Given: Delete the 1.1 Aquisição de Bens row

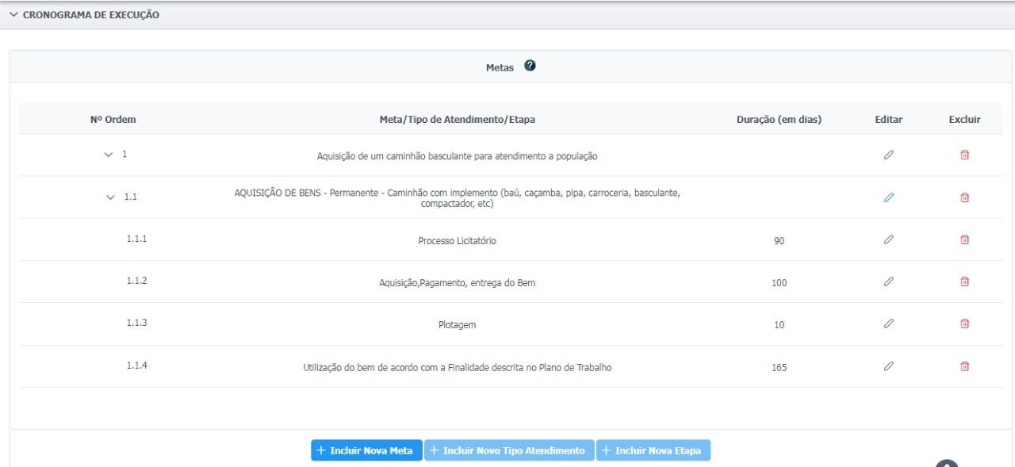Looking at the screenshot, I should click(964, 197).
